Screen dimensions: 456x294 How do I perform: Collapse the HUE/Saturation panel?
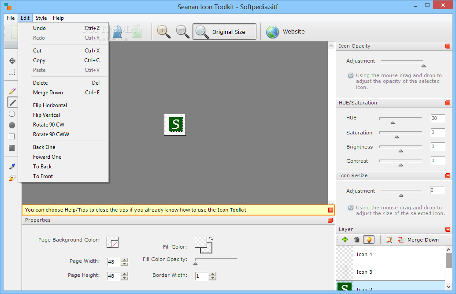click(448, 103)
